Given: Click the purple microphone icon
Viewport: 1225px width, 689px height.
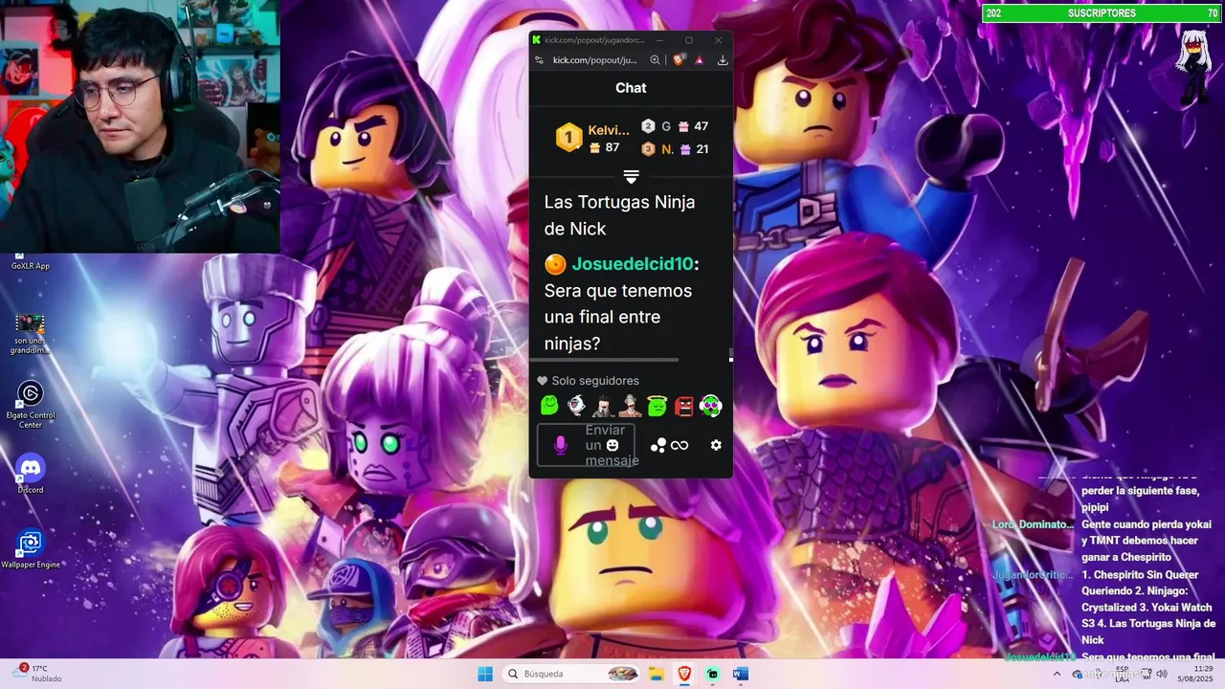Looking at the screenshot, I should coord(561,445).
